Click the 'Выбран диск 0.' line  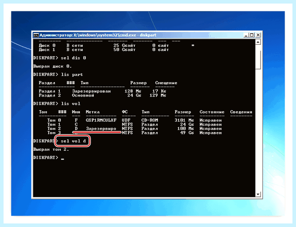click(52, 66)
